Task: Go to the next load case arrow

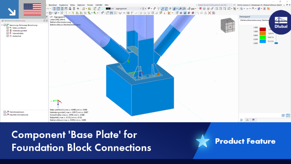Action: click(x=145, y=8)
